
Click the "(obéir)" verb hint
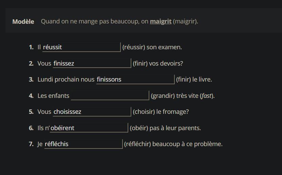tap(139, 128)
